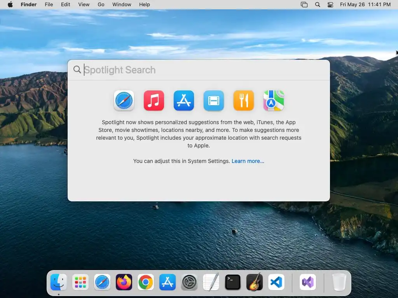Launch Visual Studio Code from the Dock
The width and height of the screenshot is (398, 298).
(x=276, y=282)
